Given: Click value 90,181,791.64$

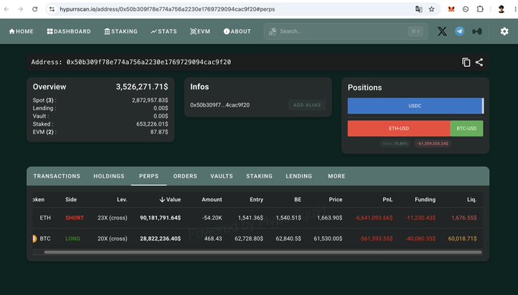Looking at the screenshot, I should click(x=160, y=218).
